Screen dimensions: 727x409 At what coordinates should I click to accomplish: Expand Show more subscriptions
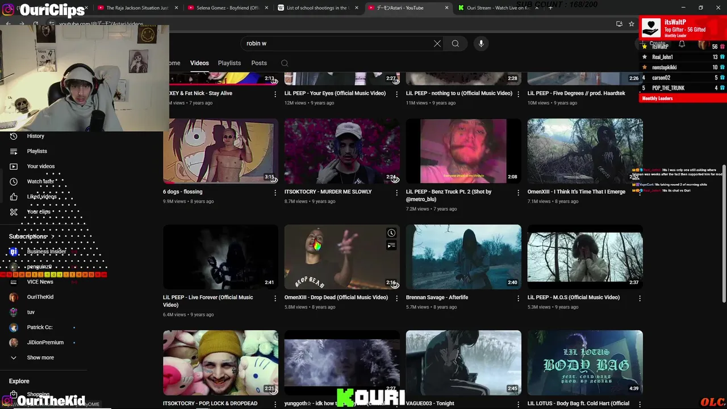(x=40, y=357)
